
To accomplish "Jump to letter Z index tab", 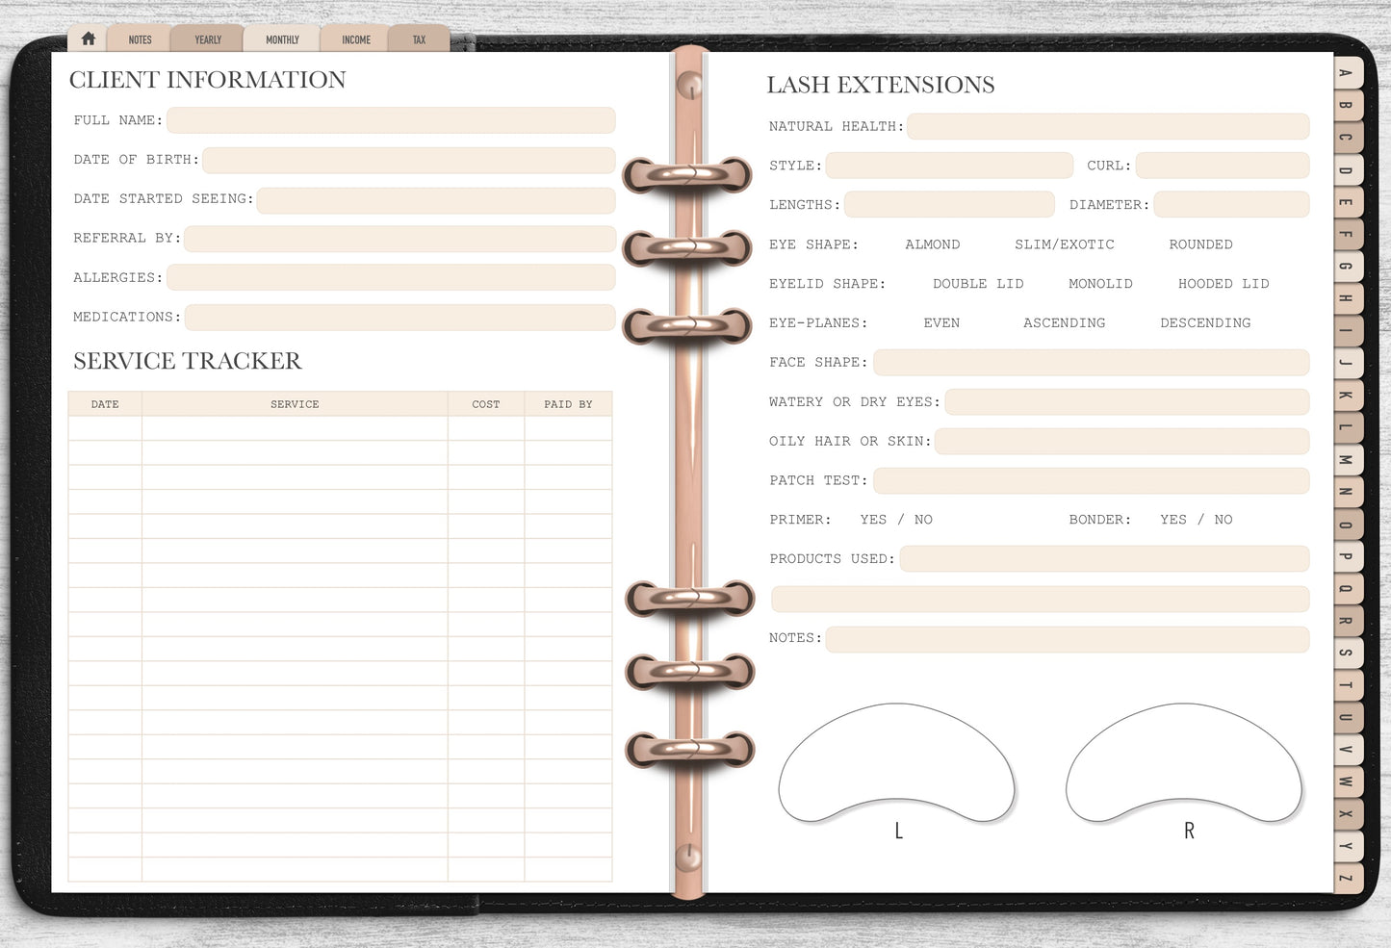I will point(1346,878).
